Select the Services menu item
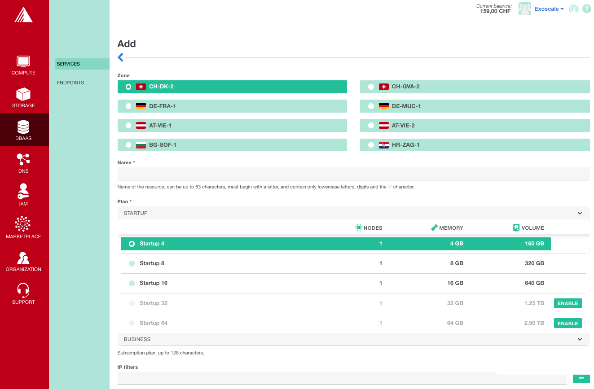The width and height of the screenshot is (594, 389). tap(69, 64)
